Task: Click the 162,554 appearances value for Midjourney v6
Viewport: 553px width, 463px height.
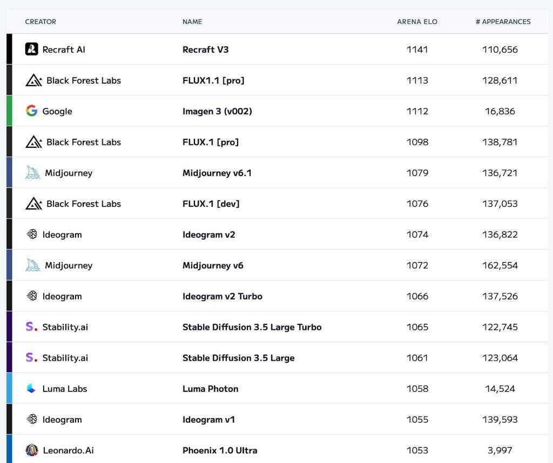Action: click(x=500, y=265)
